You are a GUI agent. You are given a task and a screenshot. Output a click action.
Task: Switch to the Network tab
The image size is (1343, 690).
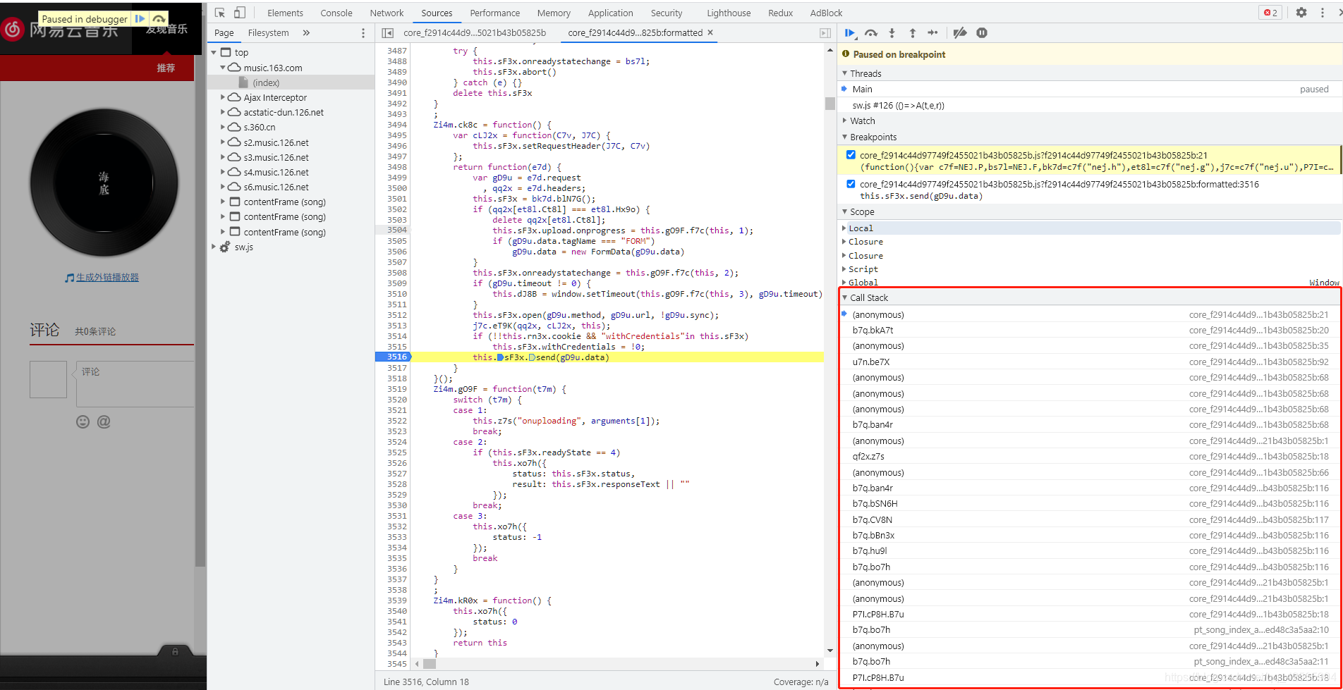387,13
